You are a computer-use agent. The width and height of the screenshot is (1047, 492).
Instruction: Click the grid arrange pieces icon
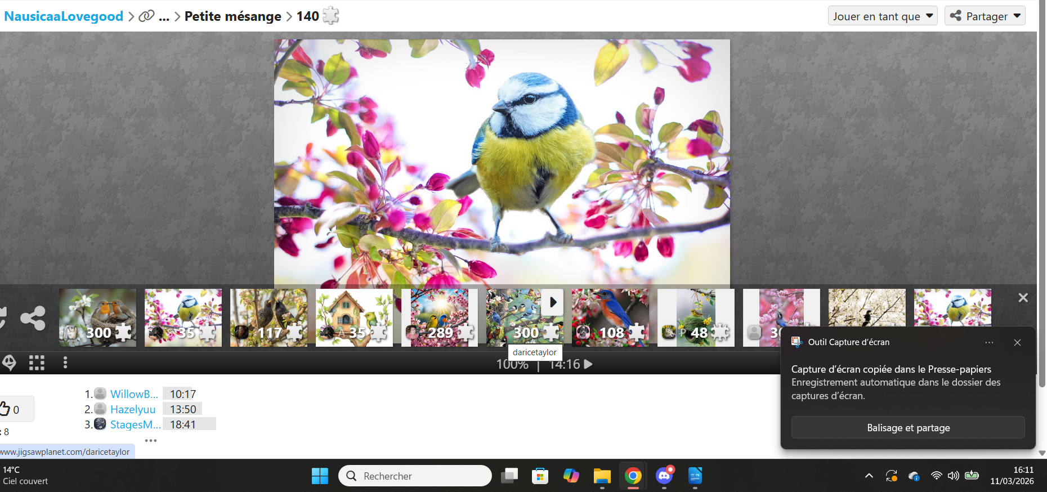click(37, 363)
